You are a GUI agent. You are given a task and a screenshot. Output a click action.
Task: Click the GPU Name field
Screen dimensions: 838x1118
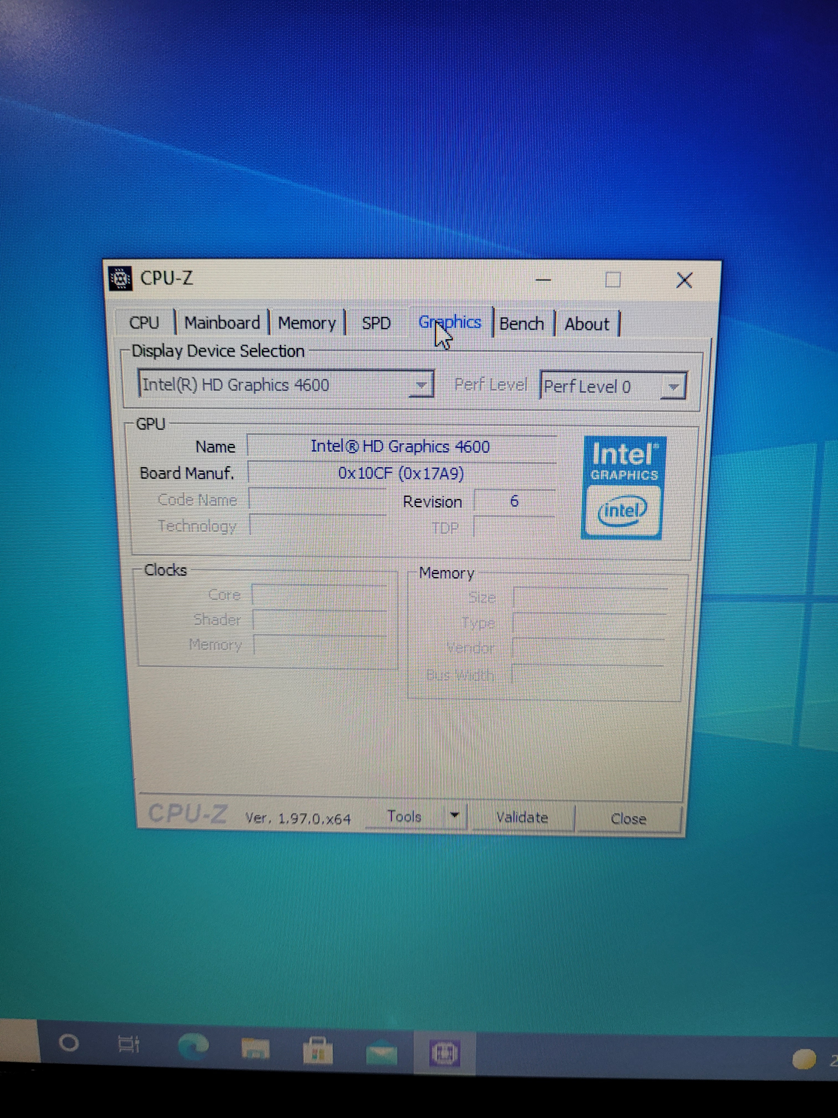(402, 447)
